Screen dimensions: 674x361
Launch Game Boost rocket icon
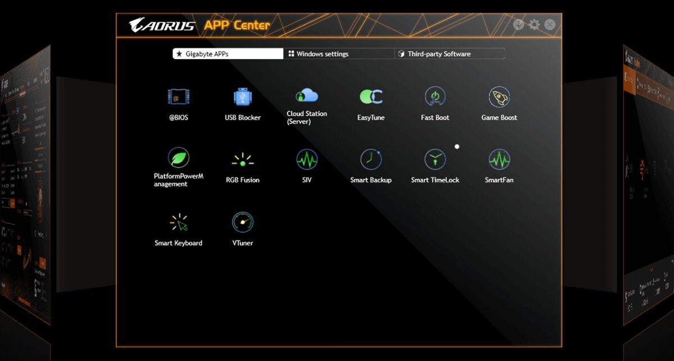pos(499,97)
